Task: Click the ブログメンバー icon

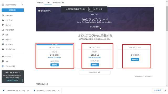Action: (3, 49)
